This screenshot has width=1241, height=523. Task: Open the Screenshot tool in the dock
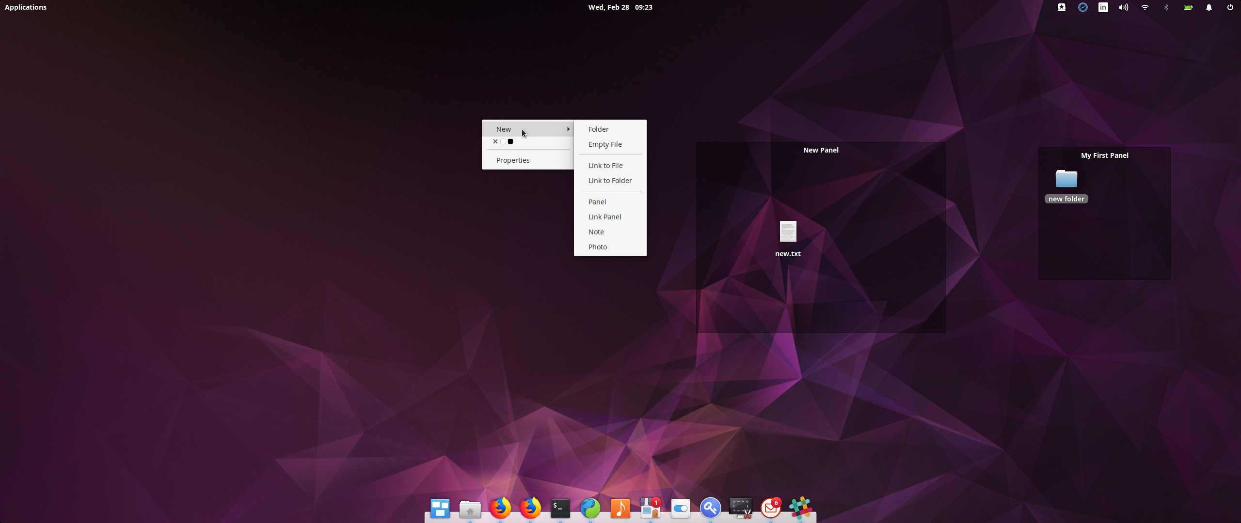[x=740, y=508]
